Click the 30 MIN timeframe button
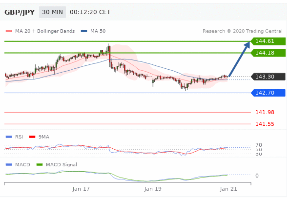This screenshot has height=198, width=290. pyautogui.click(x=52, y=12)
